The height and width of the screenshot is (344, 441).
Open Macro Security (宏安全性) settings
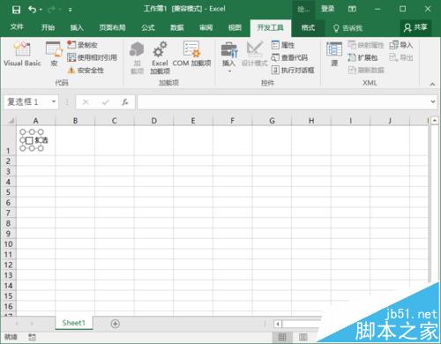pyautogui.click(x=86, y=71)
